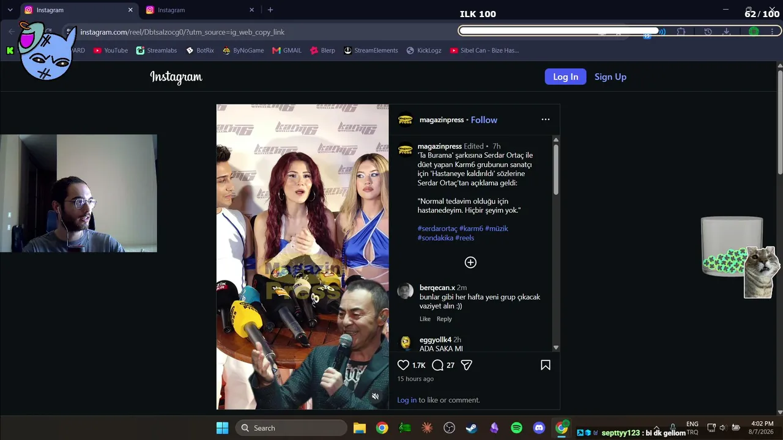Open the #müzik hashtag
The width and height of the screenshot is (783, 440).
tap(497, 229)
